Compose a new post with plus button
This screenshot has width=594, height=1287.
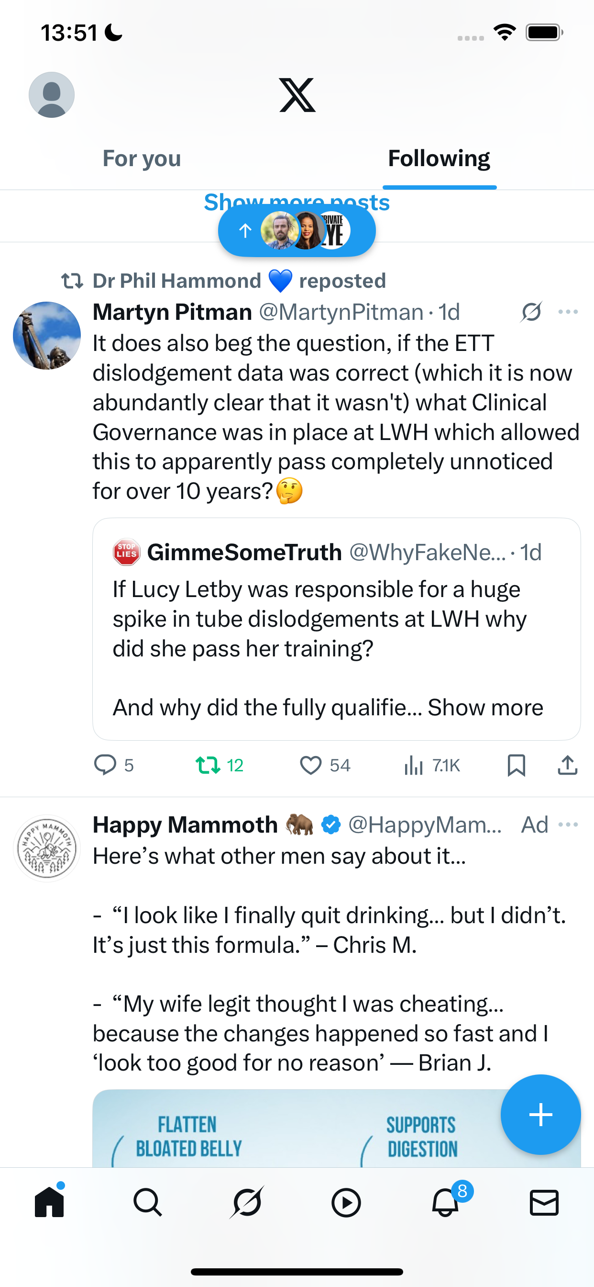[540, 1115]
